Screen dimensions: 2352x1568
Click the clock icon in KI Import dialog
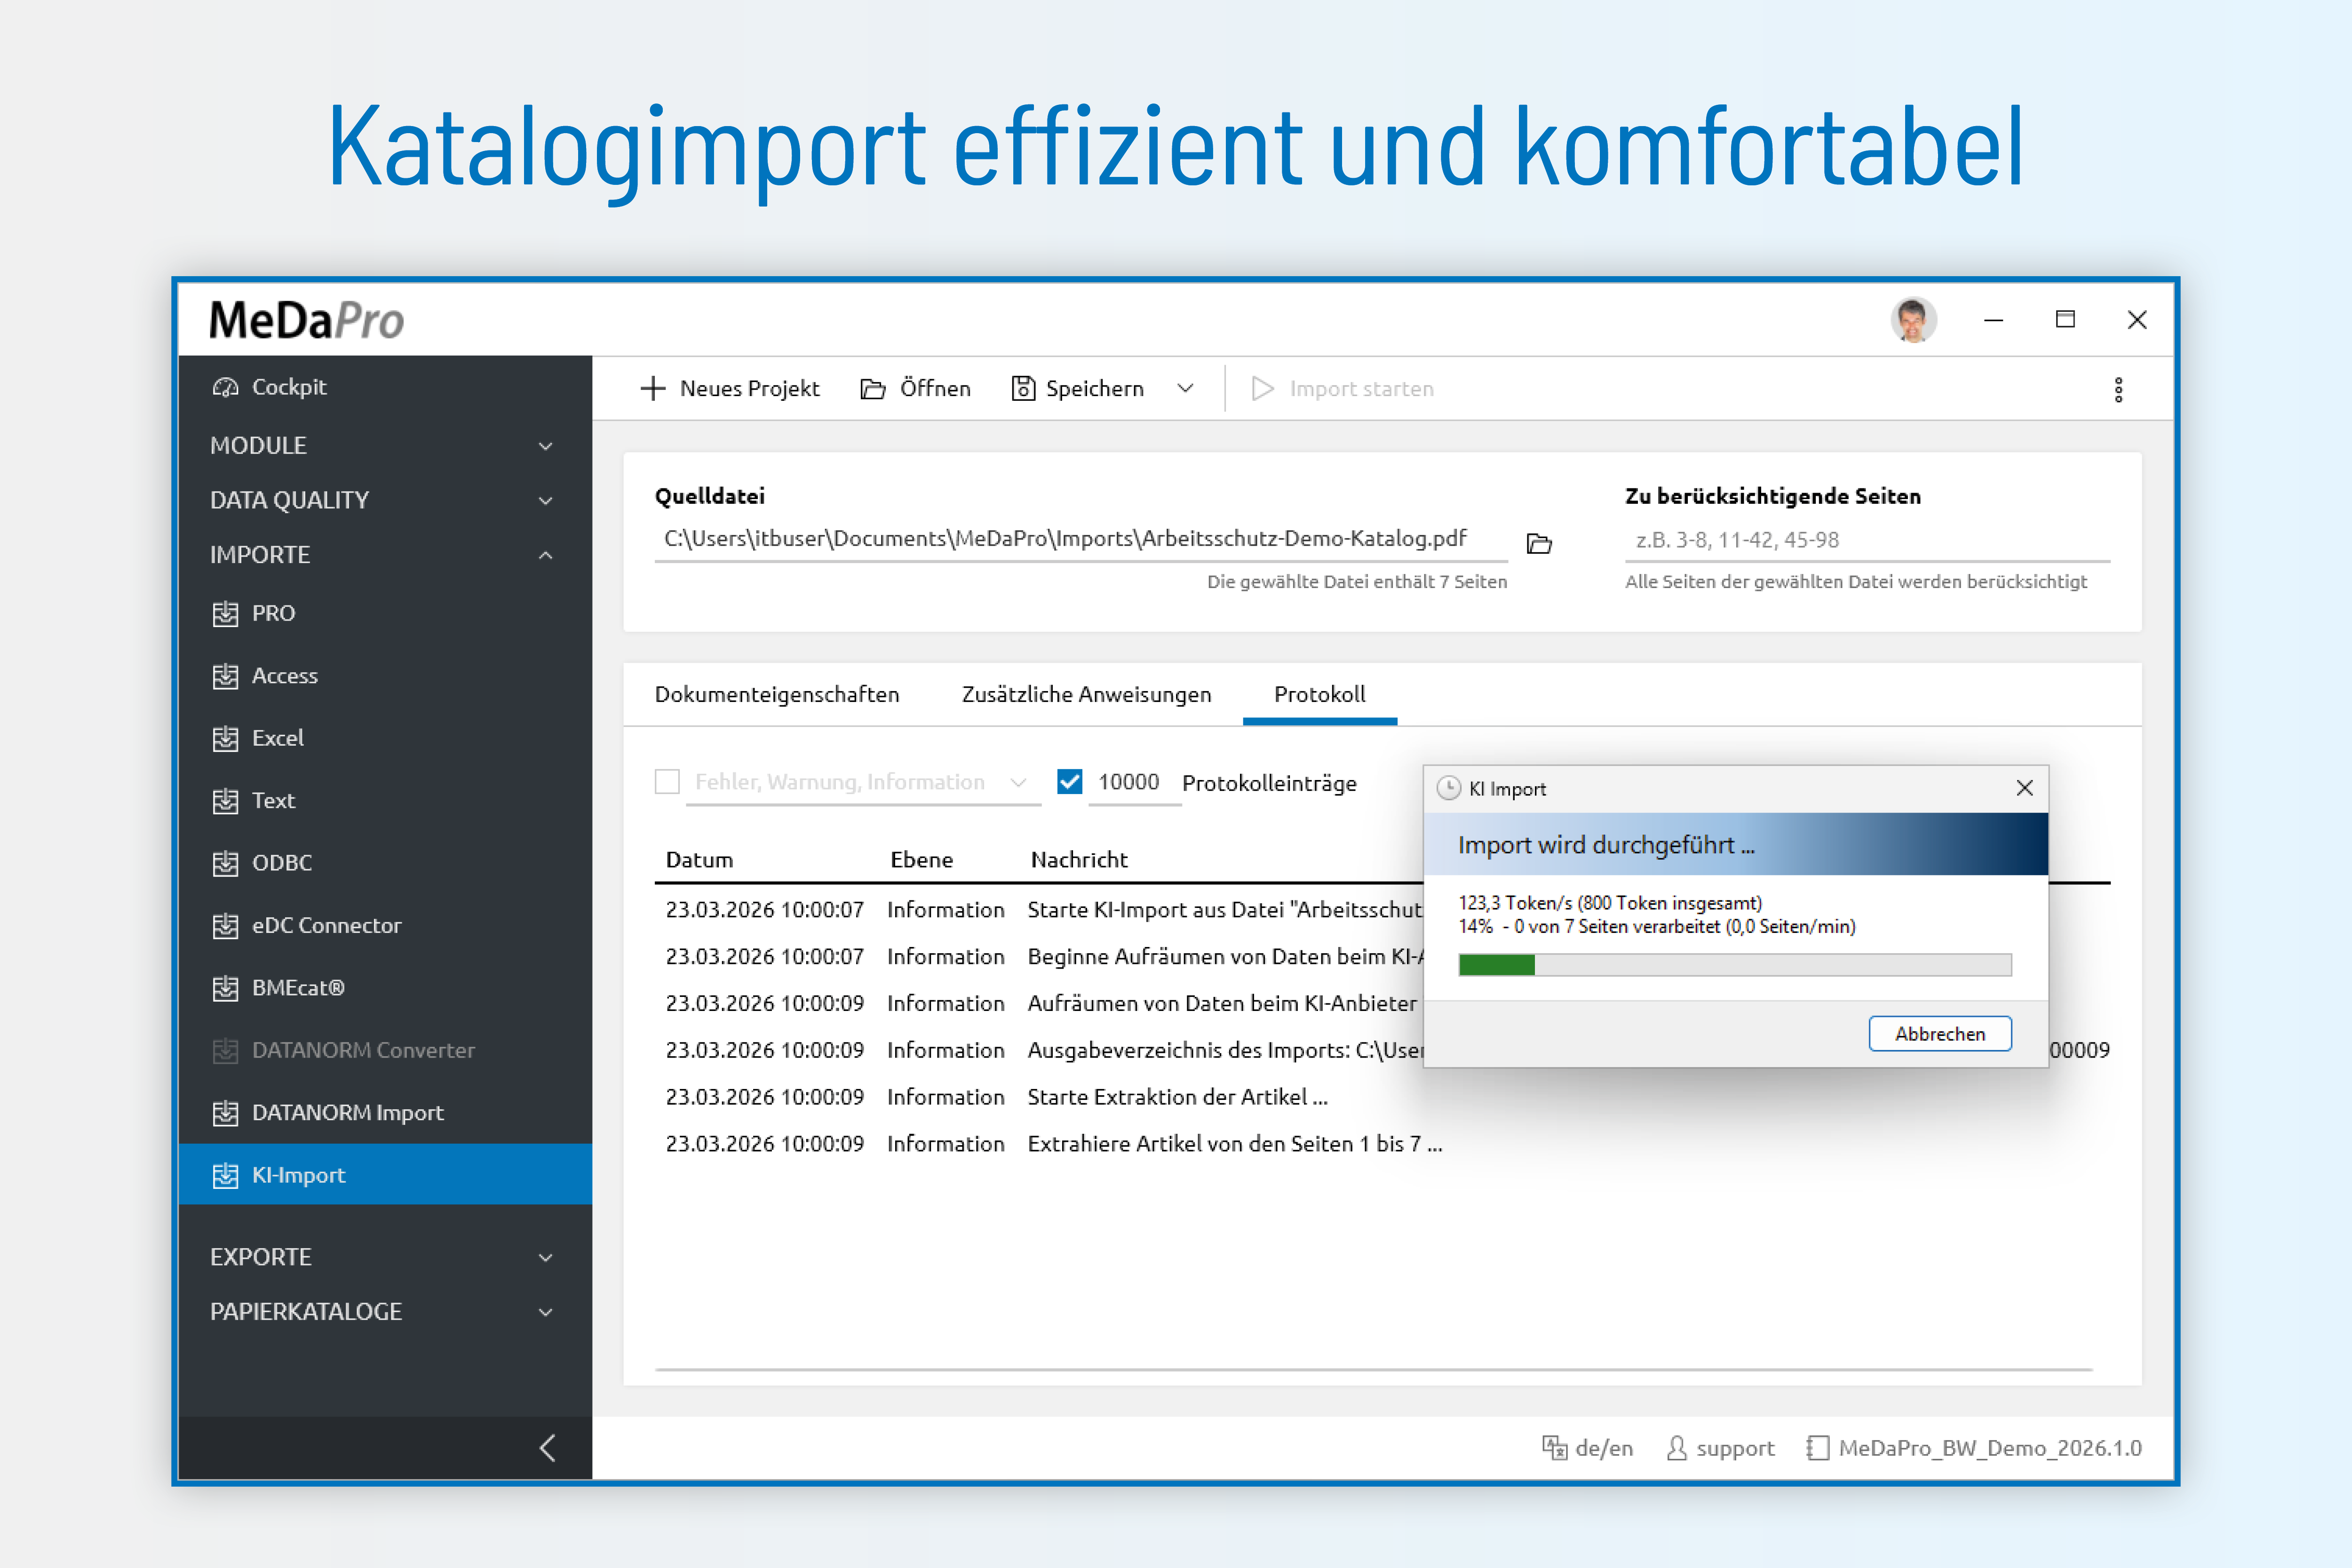click(1448, 788)
